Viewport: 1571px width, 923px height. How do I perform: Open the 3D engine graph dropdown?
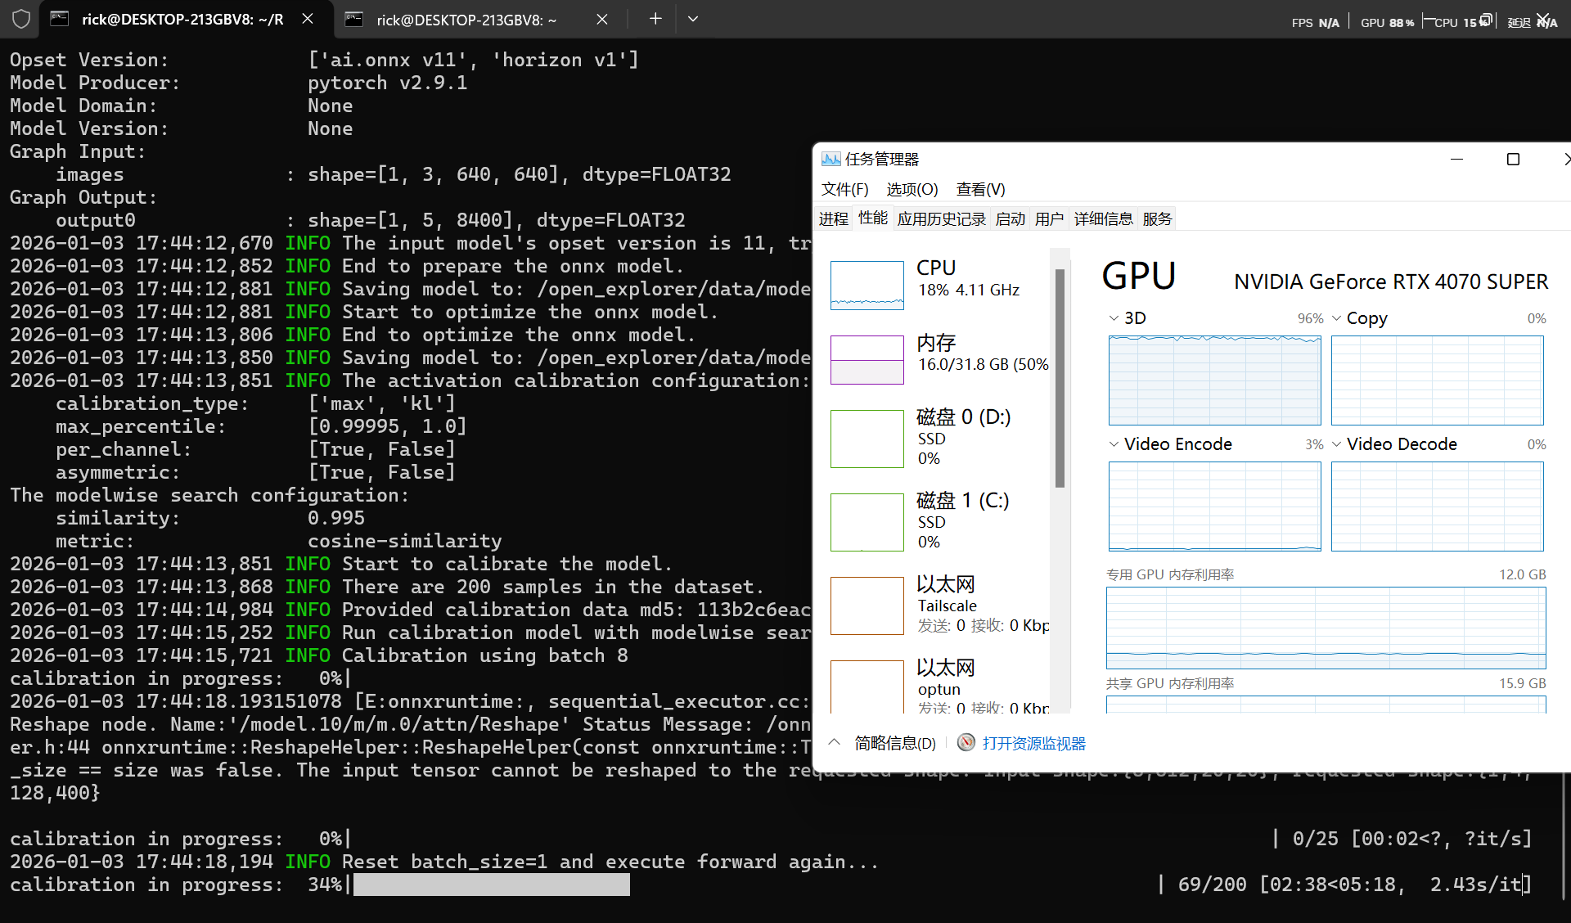[1114, 318]
